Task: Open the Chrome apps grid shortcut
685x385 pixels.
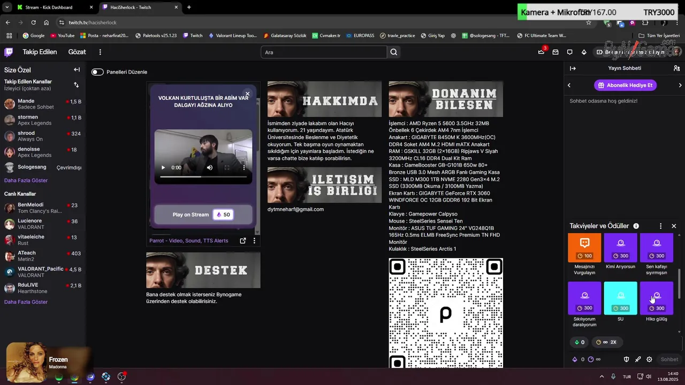Action: tap(9, 35)
